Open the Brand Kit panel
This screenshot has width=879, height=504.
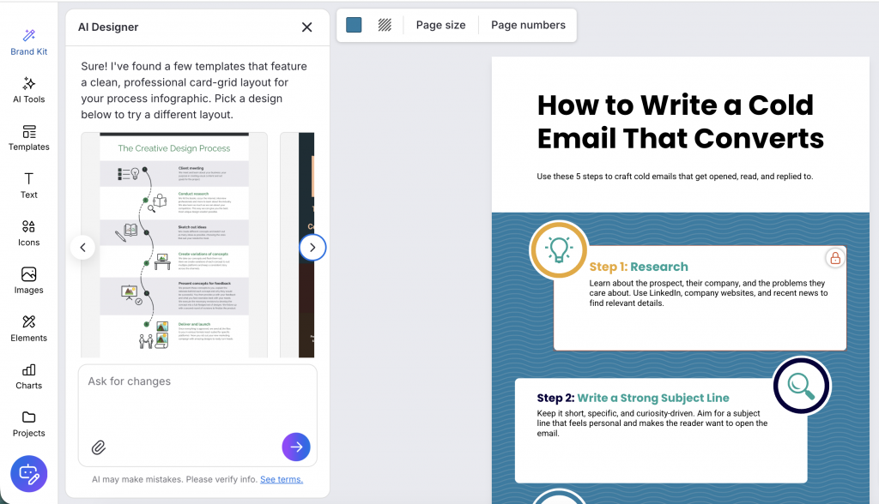point(28,43)
